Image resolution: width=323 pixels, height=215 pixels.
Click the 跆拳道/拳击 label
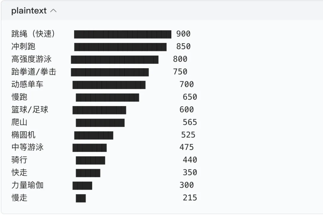pyautogui.click(x=33, y=72)
